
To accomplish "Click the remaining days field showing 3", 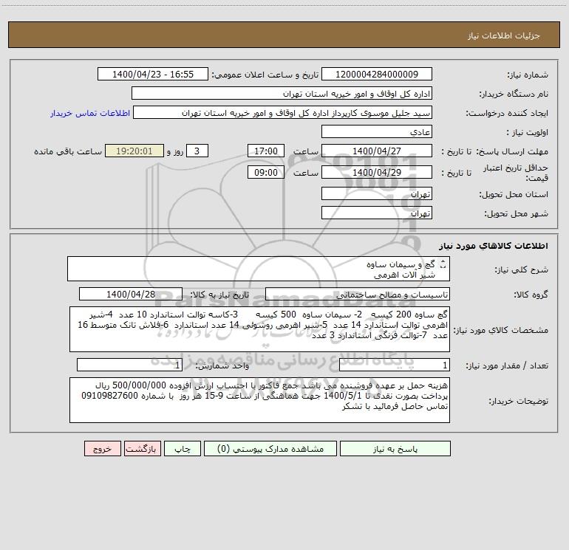I will [x=197, y=151].
